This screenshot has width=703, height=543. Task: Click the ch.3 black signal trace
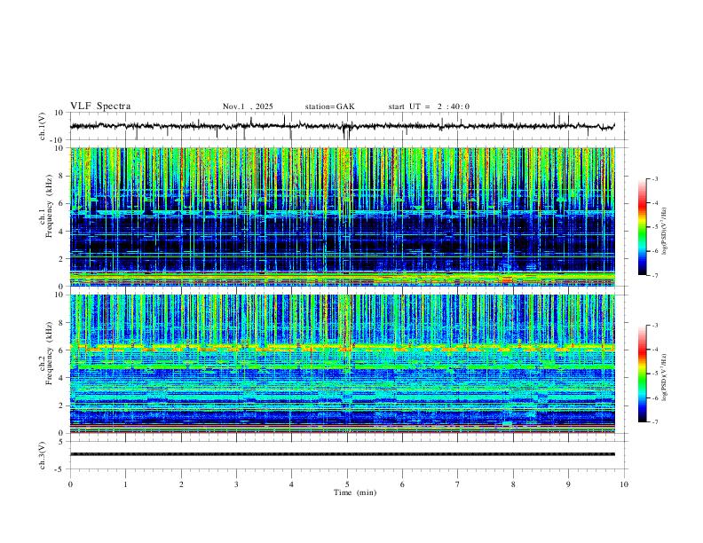tap(343, 454)
